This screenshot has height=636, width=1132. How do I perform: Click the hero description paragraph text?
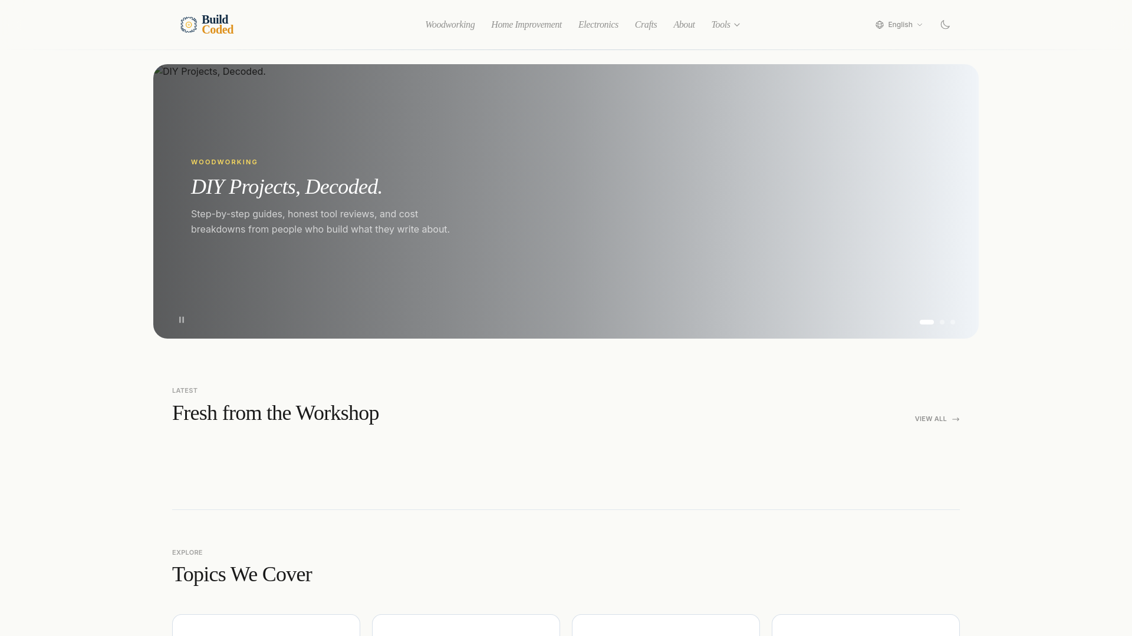[x=320, y=222]
